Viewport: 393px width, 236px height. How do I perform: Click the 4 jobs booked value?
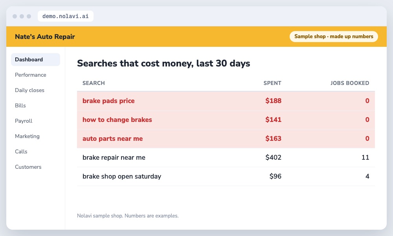click(367, 176)
